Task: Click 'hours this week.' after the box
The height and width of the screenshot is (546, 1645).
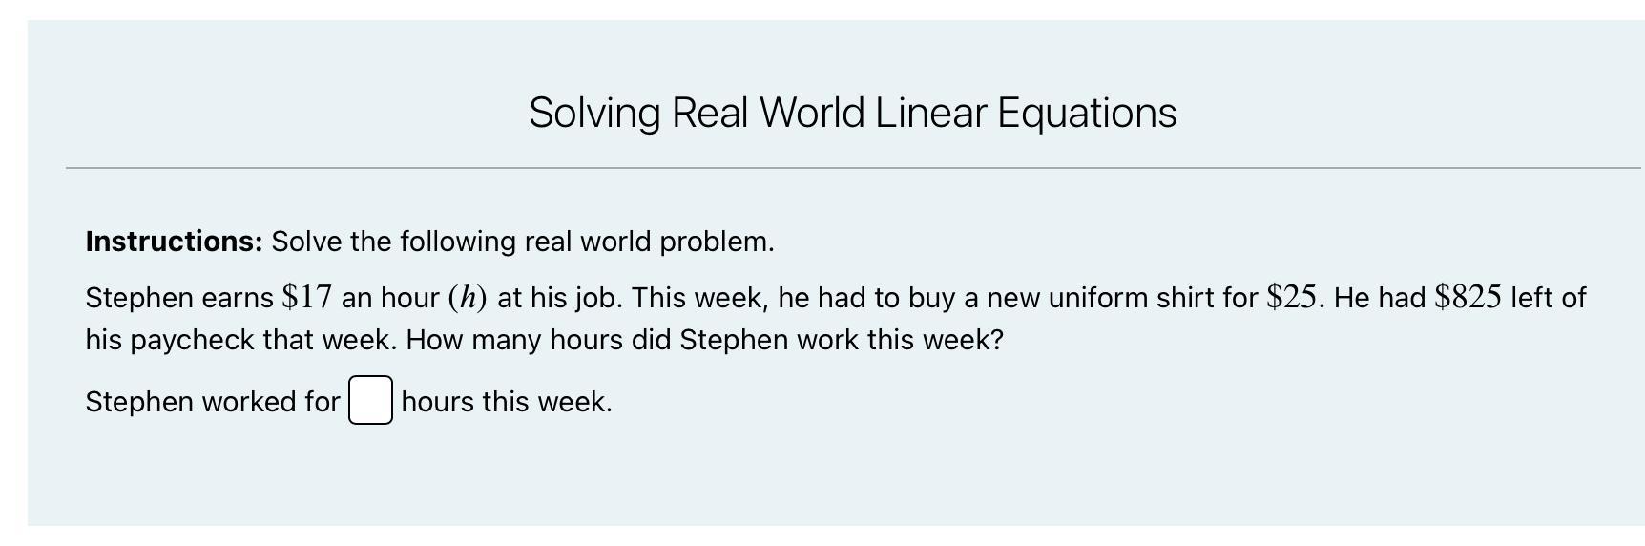Action: click(x=507, y=402)
